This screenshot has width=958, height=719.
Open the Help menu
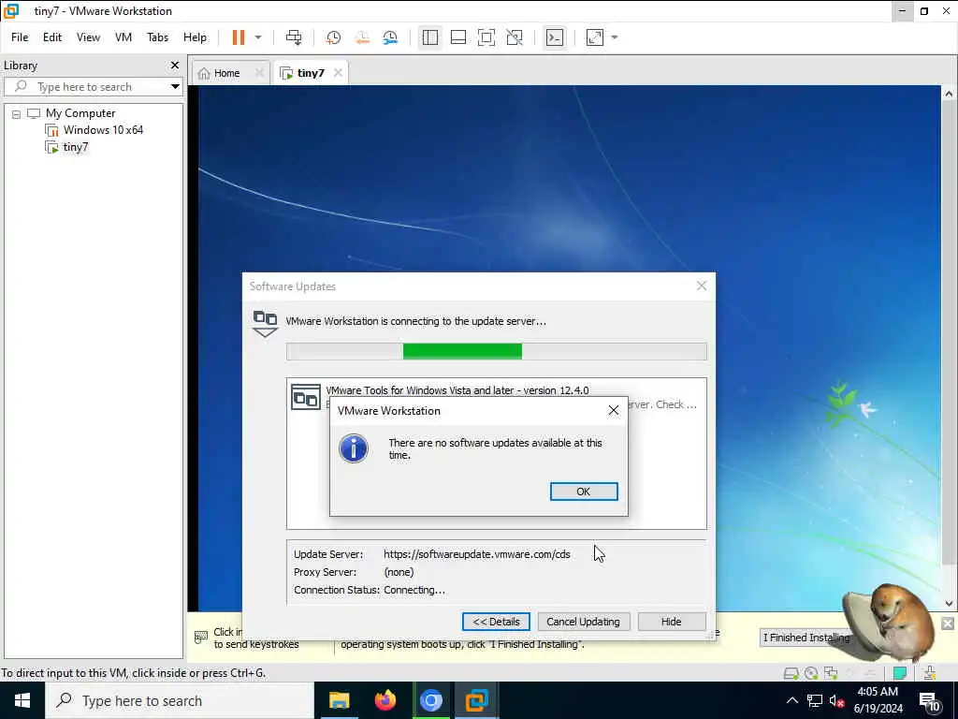195,37
